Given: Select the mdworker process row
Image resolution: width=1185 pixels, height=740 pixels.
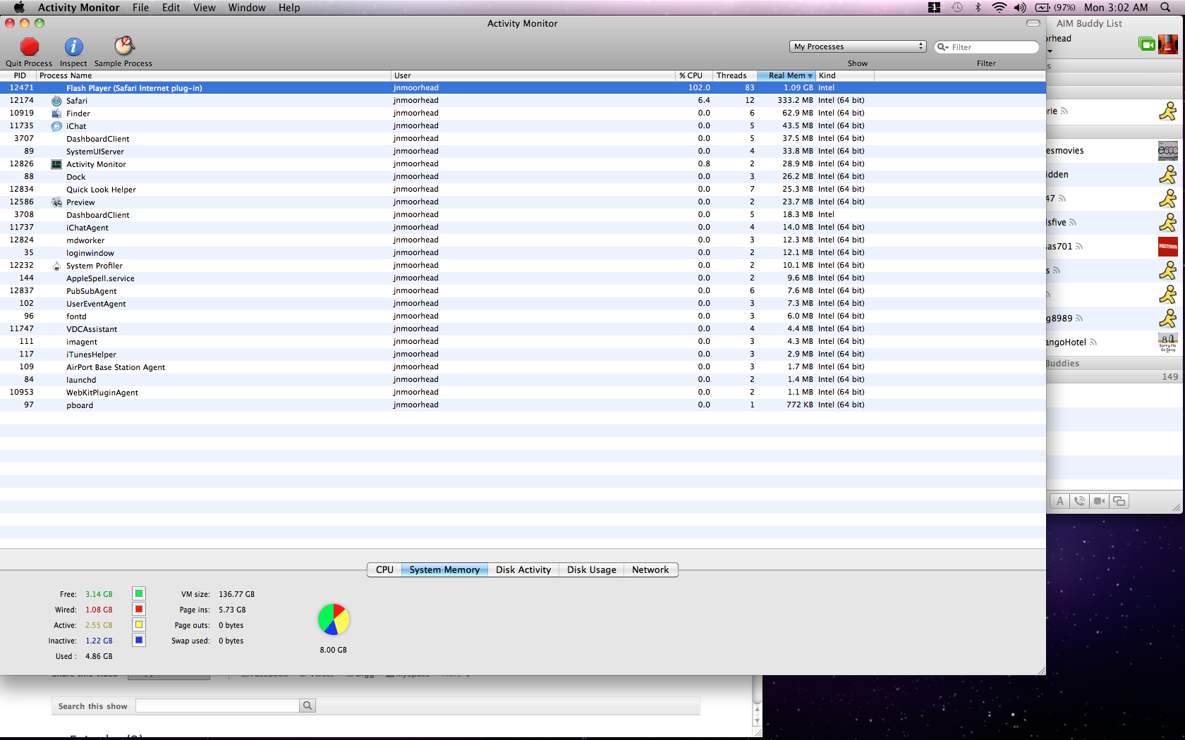Looking at the screenshot, I should coord(523,240).
